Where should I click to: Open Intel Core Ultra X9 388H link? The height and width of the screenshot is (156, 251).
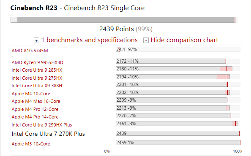(37, 86)
